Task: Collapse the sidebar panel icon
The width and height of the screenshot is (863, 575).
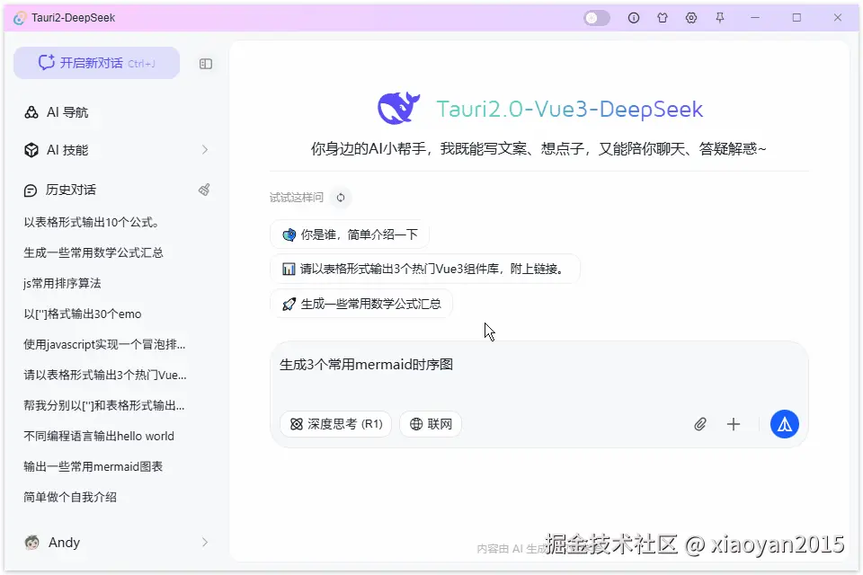Action: (x=206, y=64)
